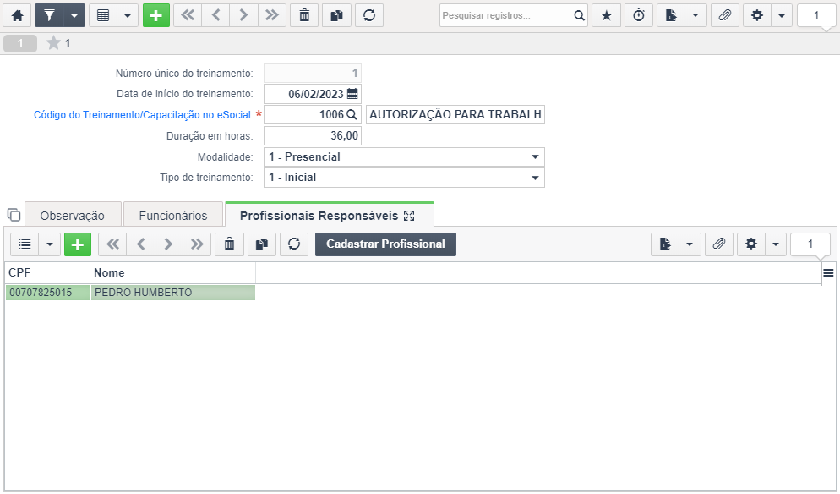Screen dimensions: 840x494
Task: Open list view dropdown in subgrid toolbar
Action: tap(49, 244)
